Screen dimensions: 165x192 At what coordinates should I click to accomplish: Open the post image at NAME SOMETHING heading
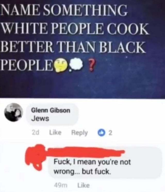[82, 49]
